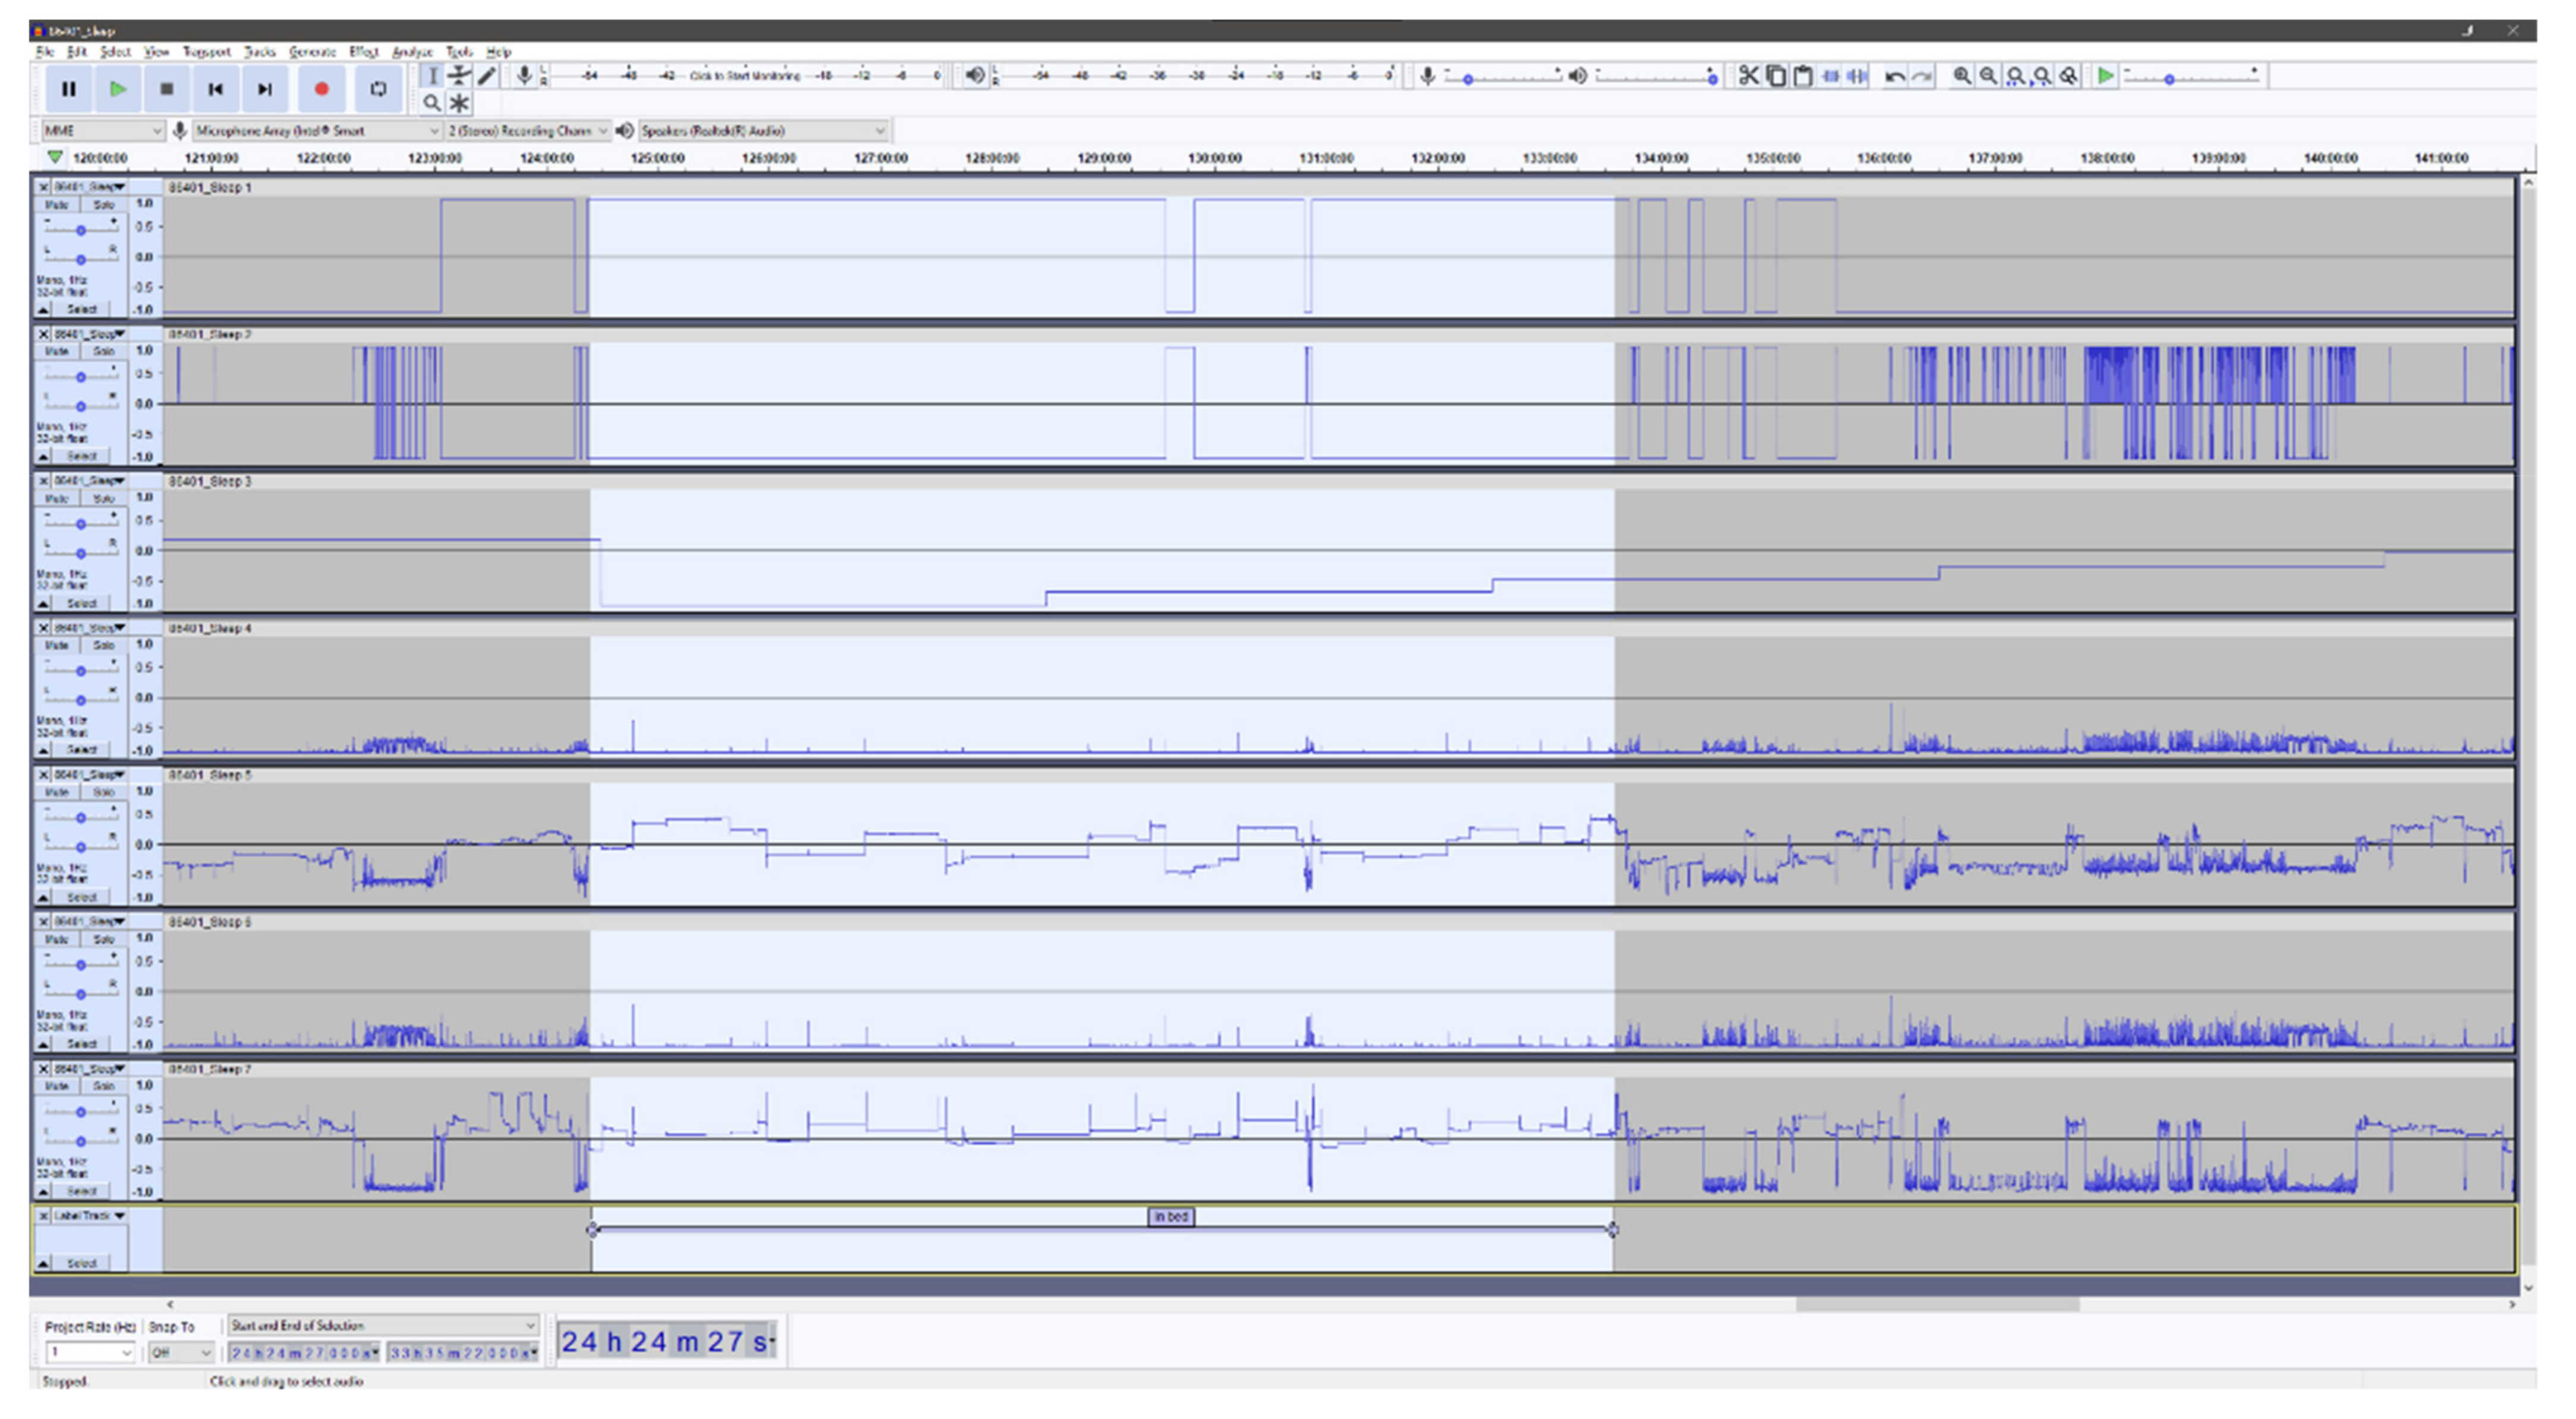Screen dimensions: 2576x1419
Task: Open the MME audio host dropdown
Action: point(100,131)
